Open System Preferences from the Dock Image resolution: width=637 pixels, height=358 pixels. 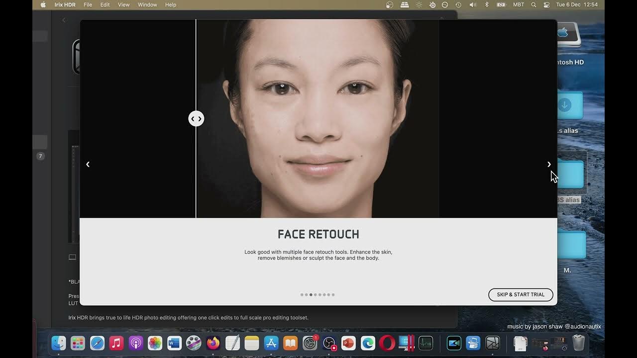coord(310,343)
